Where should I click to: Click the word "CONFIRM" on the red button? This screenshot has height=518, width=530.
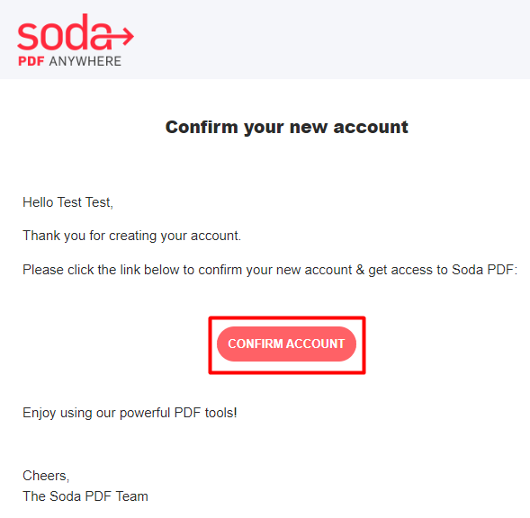(x=256, y=344)
